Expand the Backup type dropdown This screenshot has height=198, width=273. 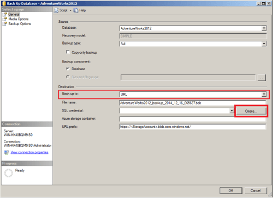click(x=264, y=44)
